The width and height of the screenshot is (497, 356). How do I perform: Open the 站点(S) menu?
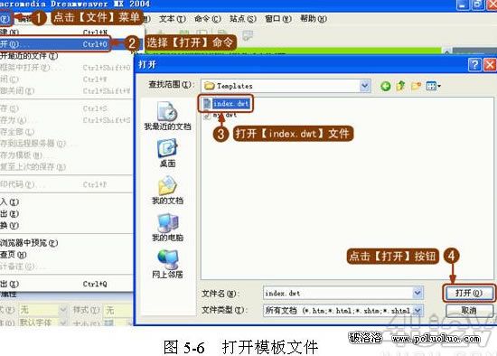[x=243, y=19]
